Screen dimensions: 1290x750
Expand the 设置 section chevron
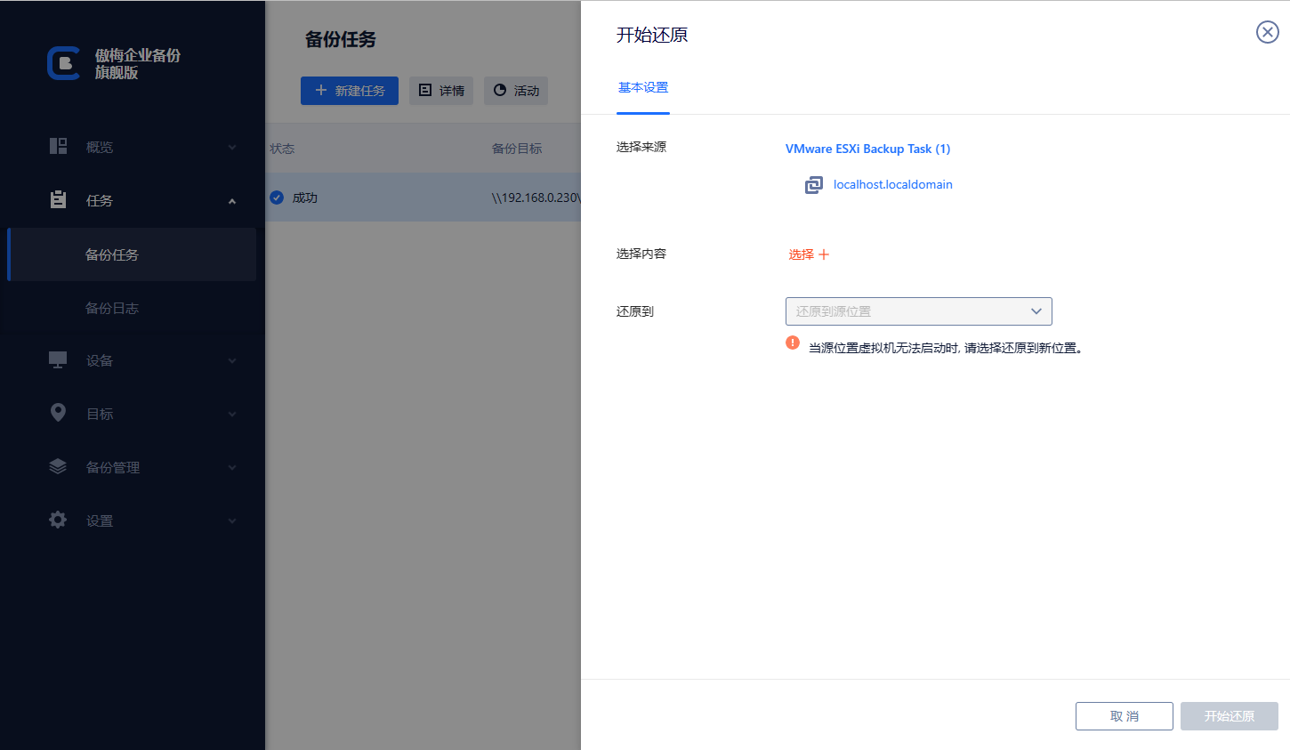pos(232,520)
